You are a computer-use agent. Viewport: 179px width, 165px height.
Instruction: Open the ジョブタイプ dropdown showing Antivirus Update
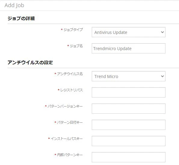[x=128, y=32]
